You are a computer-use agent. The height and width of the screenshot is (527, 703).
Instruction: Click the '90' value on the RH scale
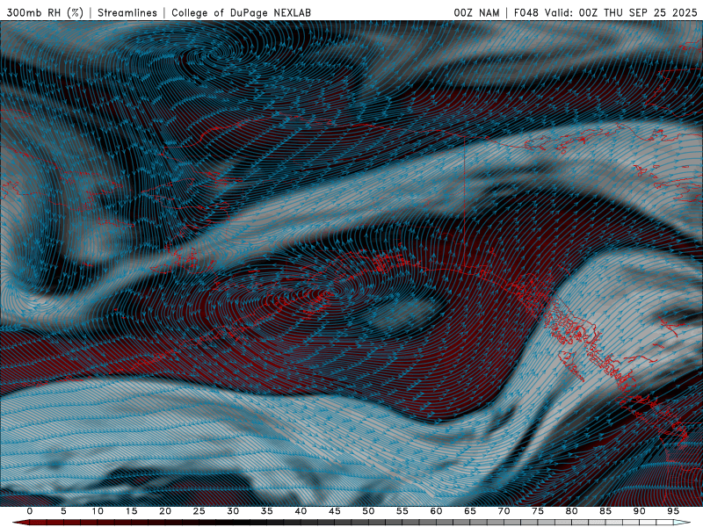point(639,511)
